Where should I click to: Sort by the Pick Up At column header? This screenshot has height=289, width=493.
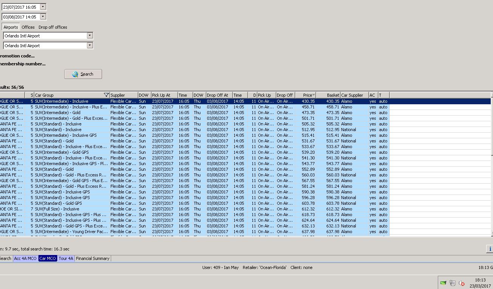click(164, 95)
